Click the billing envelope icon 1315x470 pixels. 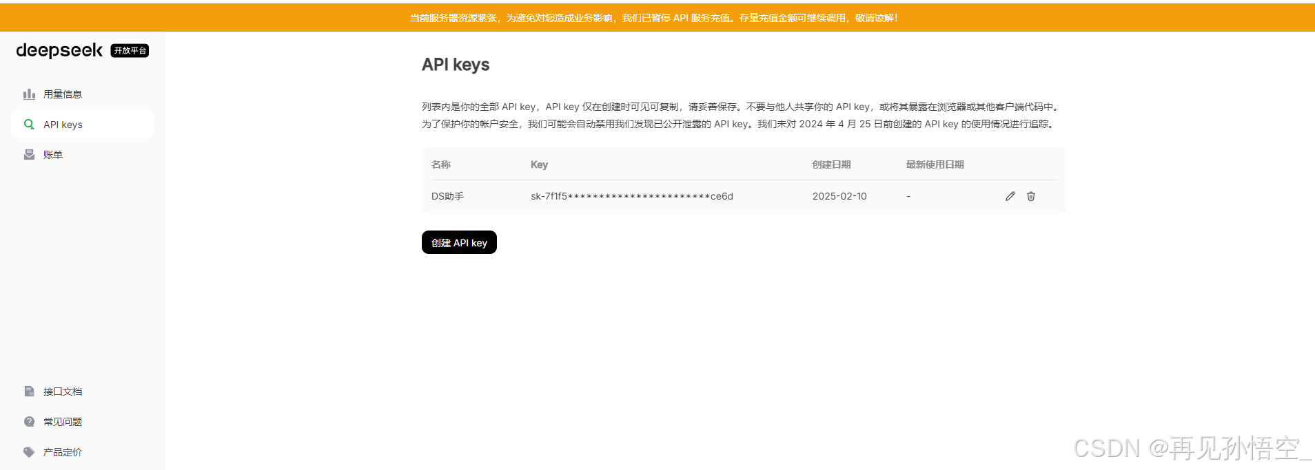(x=29, y=155)
